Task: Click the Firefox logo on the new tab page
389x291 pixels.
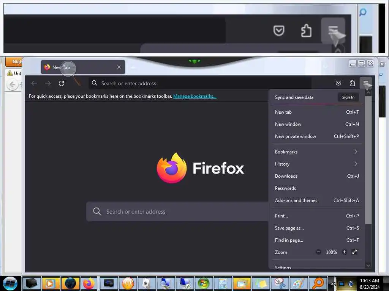Action: tap(172, 168)
